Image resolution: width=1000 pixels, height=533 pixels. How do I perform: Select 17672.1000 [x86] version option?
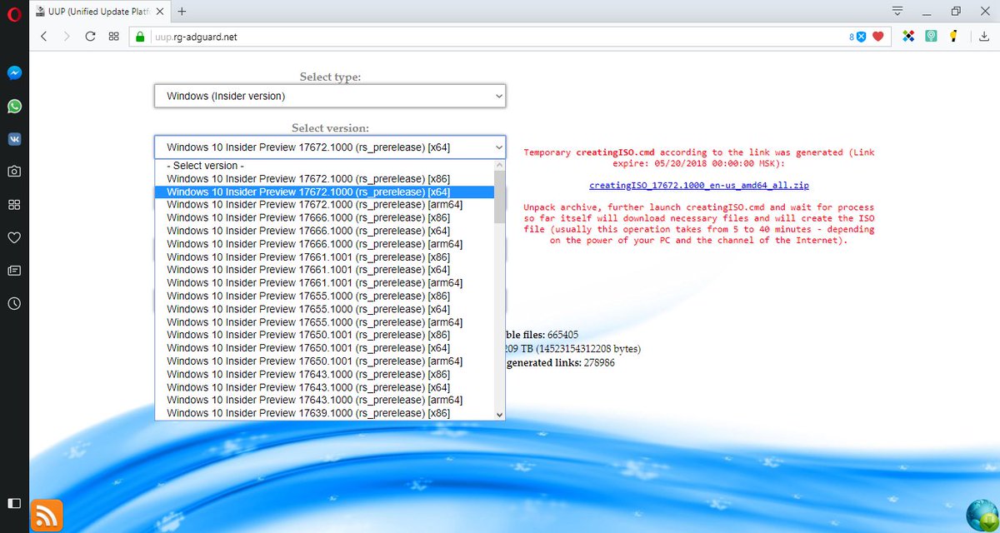[x=324, y=178]
